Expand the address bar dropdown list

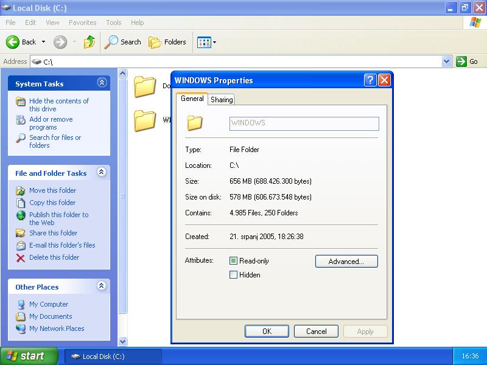pyautogui.click(x=446, y=61)
